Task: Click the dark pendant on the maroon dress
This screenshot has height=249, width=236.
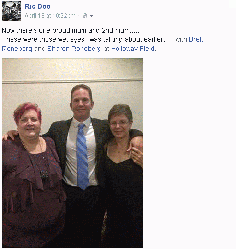Action: click(44, 175)
